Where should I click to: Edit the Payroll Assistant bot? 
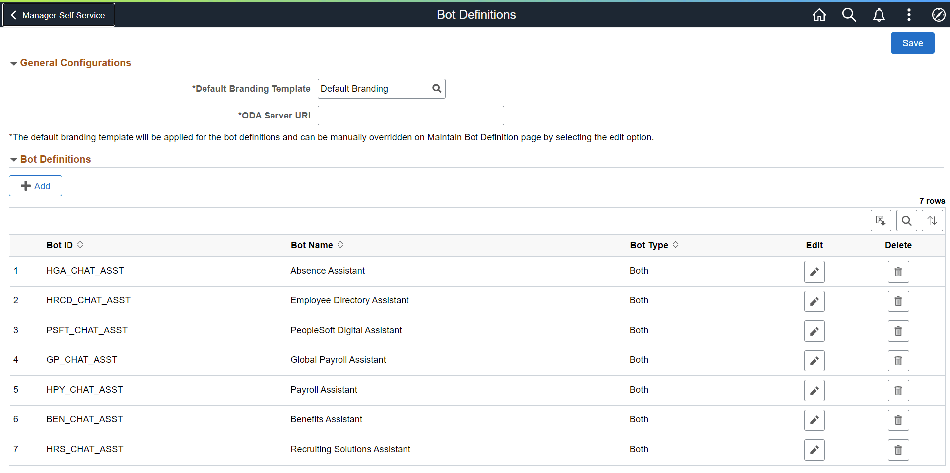[x=814, y=390]
